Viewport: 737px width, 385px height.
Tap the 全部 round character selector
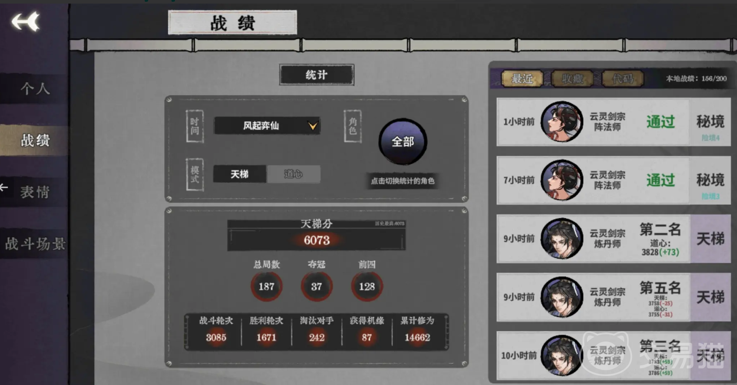tap(402, 142)
